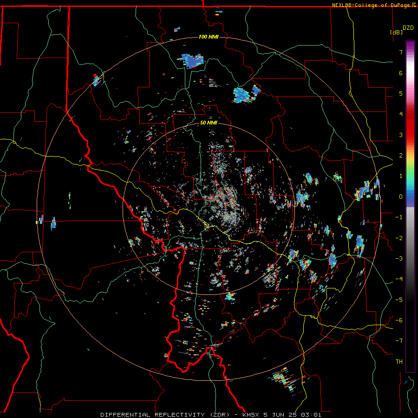Click the 100 NMI range ring label
The image size is (418, 418).
[209, 37]
